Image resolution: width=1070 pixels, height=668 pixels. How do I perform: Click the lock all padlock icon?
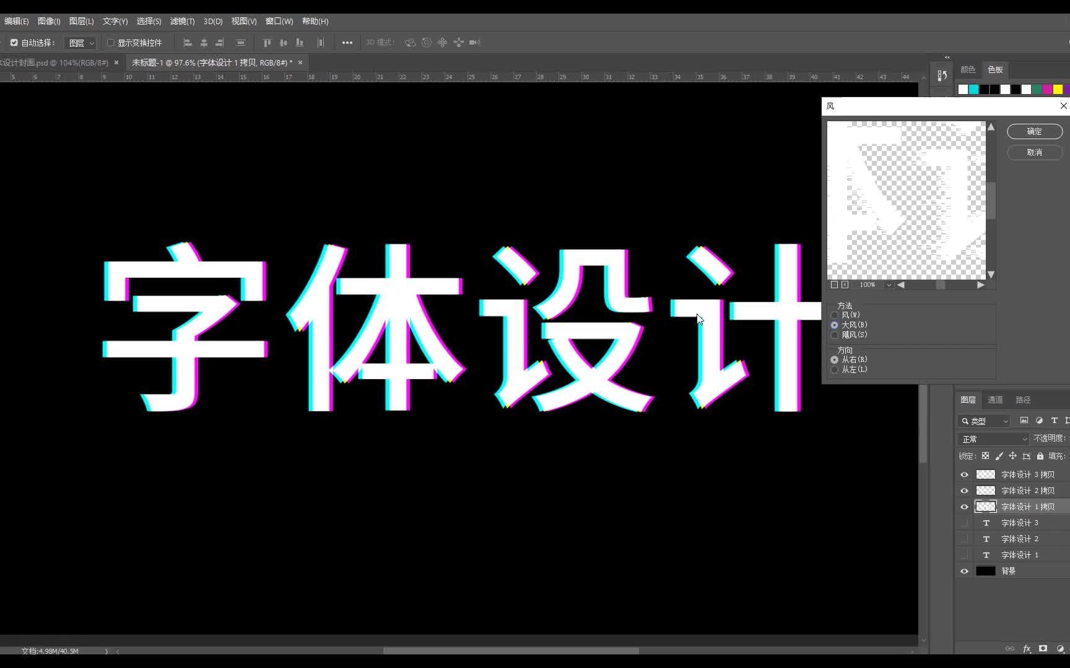pyautogui.click(x=1040, y=456)
